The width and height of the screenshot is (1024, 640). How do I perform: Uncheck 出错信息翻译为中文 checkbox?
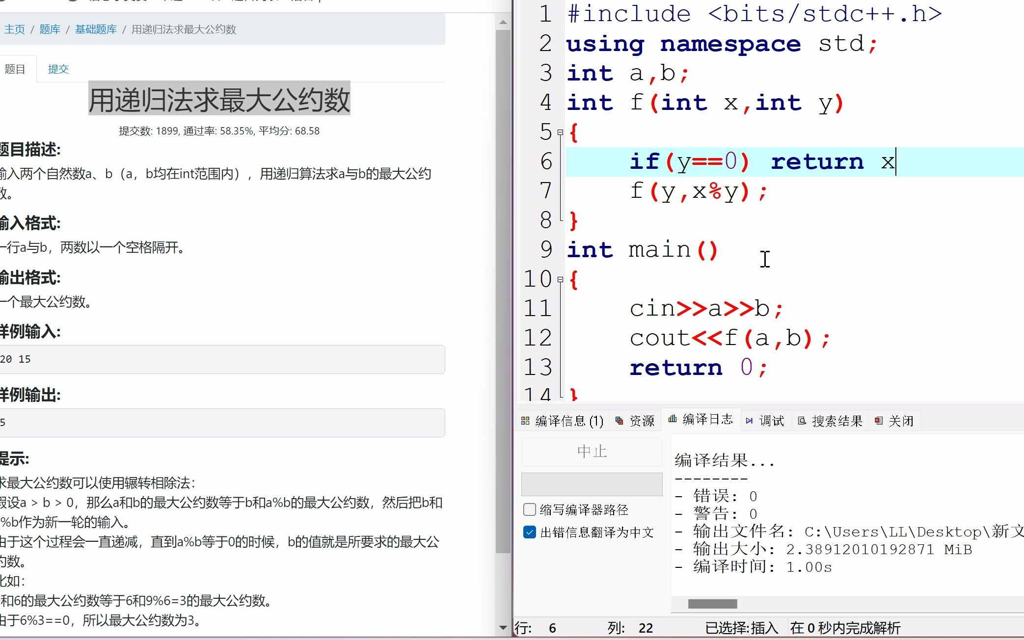(x=530, y=533)
